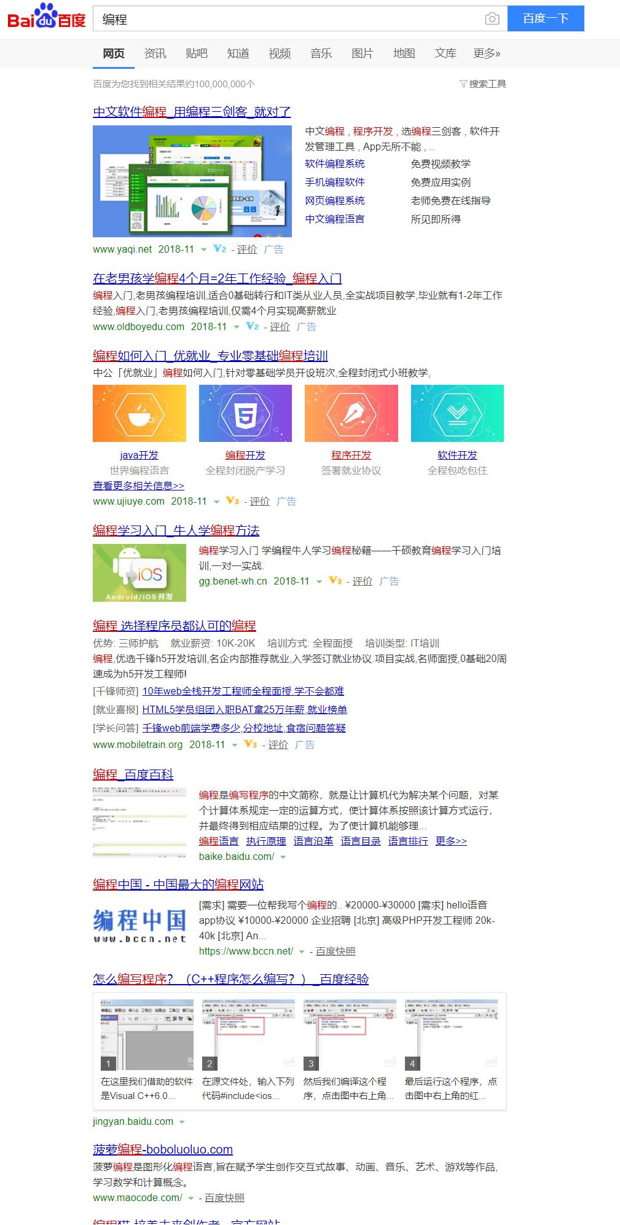The image size is (620, 1225).
Task: Switch to 视频 tab
Action: coord(280,53)
